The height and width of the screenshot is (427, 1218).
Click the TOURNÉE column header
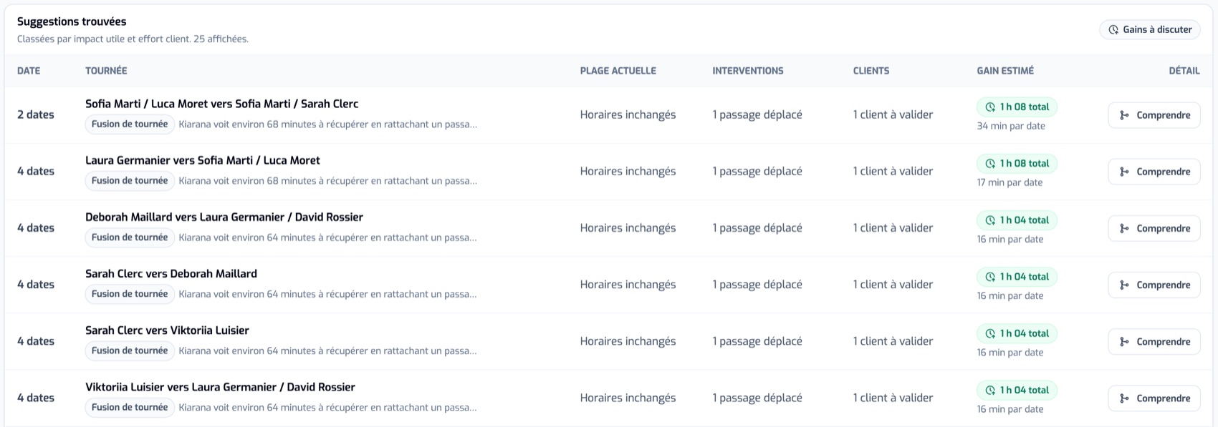pyautogui.click(x=106, y=71)
